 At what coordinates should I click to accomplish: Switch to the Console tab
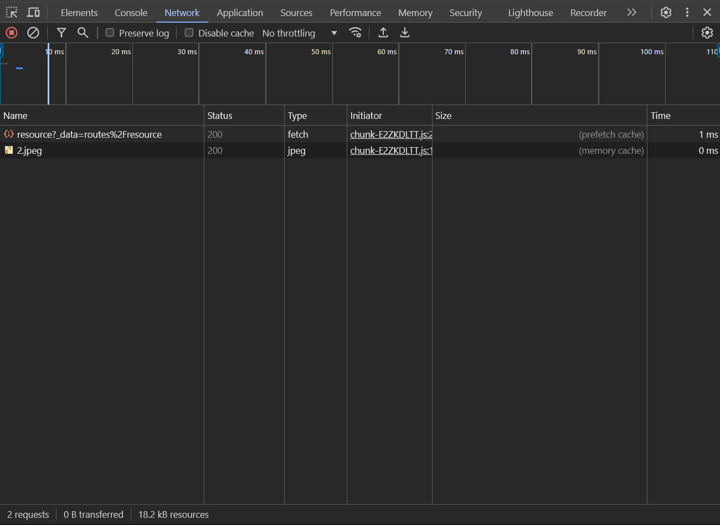click(131, 13)
